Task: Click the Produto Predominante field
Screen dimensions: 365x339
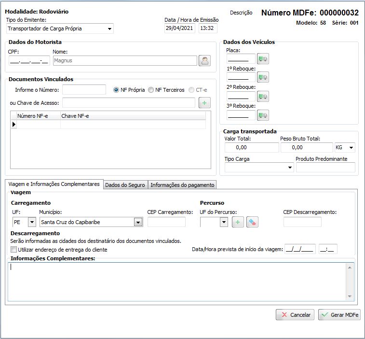Action: point(325,168)
